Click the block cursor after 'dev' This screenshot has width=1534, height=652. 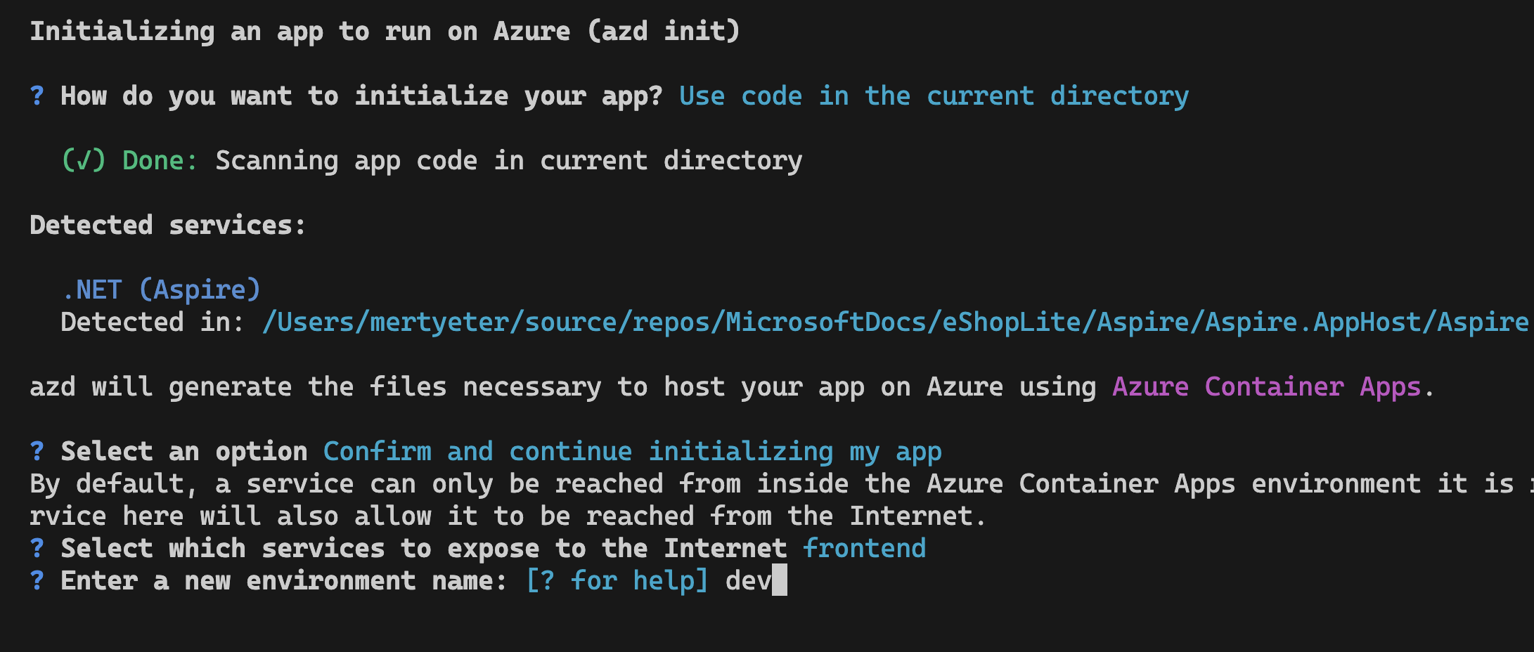pos(780,581)
